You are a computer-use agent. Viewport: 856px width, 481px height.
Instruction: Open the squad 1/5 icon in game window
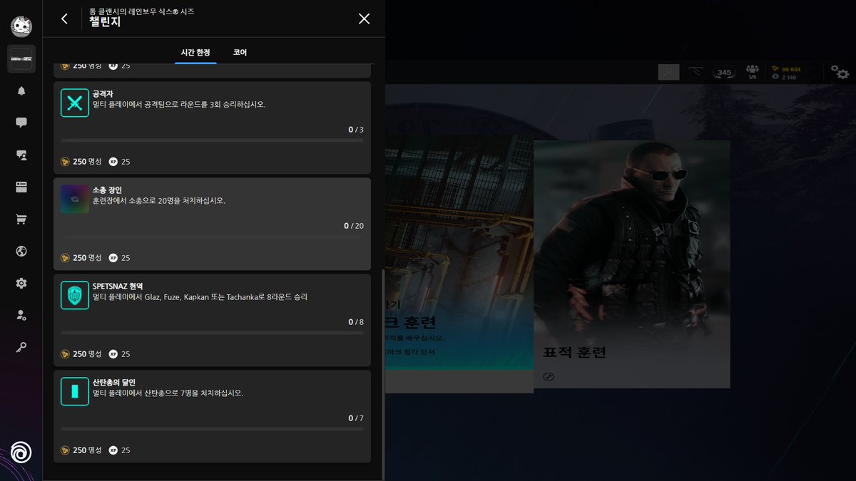pos(752,71)
